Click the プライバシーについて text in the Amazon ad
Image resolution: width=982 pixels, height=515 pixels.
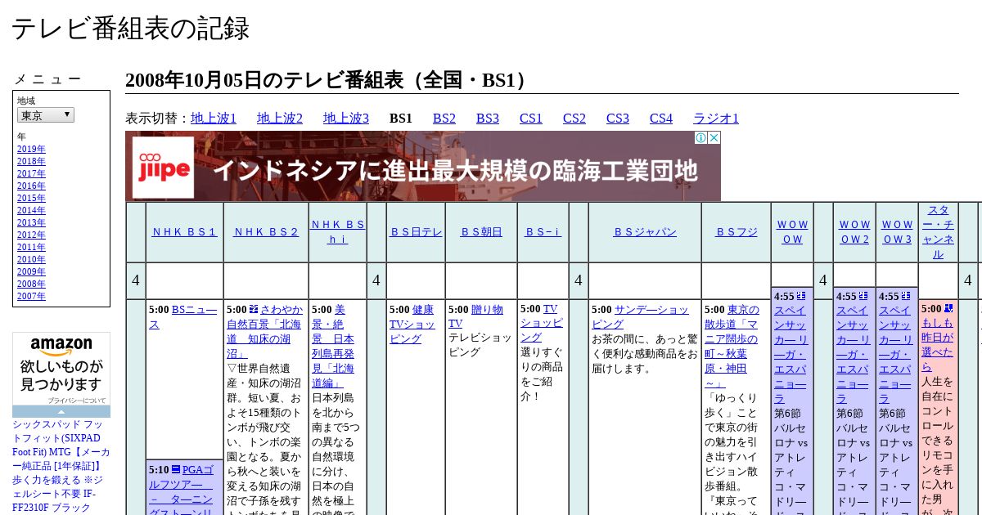(76, 401)
